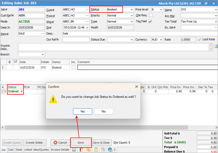Switch to the Stats tab

19,150
